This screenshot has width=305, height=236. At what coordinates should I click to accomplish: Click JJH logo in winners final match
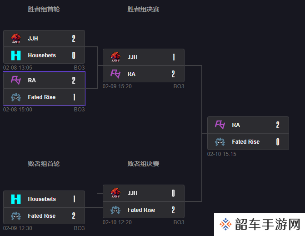point(115,57)
